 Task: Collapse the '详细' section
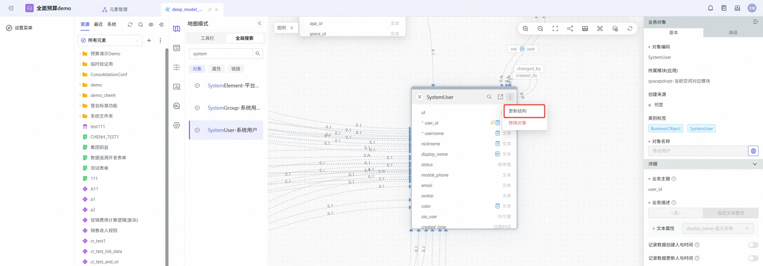point(755,164)
